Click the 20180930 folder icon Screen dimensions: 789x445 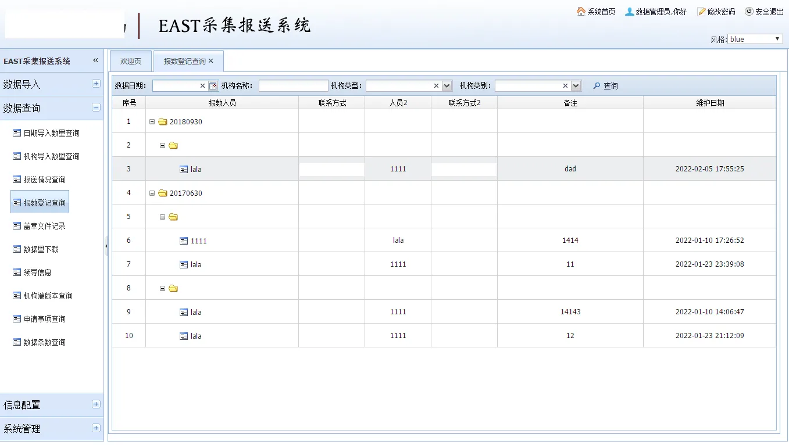coord(163,122)
